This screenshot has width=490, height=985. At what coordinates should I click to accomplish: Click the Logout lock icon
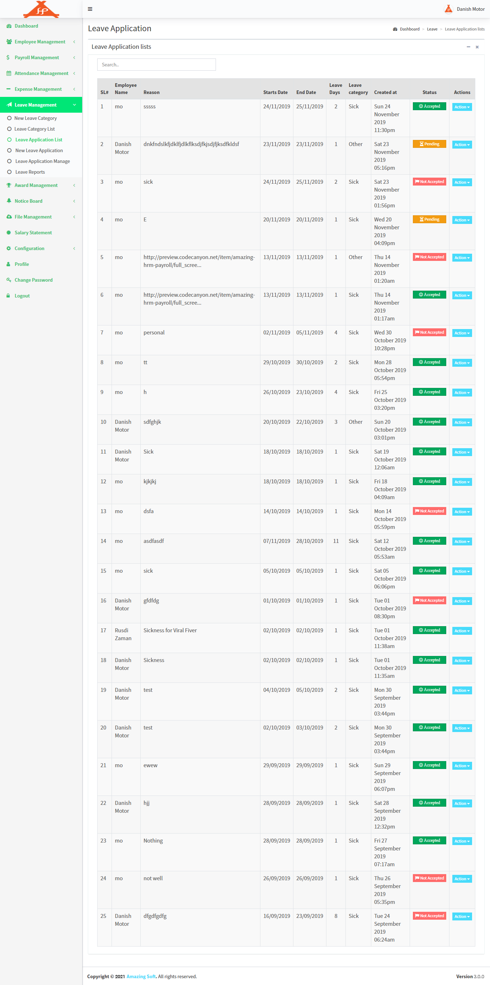[x=8, y=296]
